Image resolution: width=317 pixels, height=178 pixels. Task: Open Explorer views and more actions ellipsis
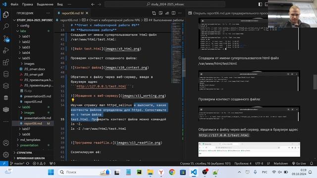pos(48,13)
